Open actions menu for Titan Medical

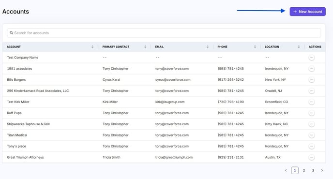(312, 135)
